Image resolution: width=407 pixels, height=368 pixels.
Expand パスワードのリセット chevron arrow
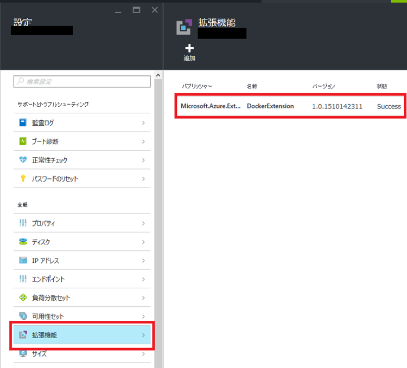point(143,179)
